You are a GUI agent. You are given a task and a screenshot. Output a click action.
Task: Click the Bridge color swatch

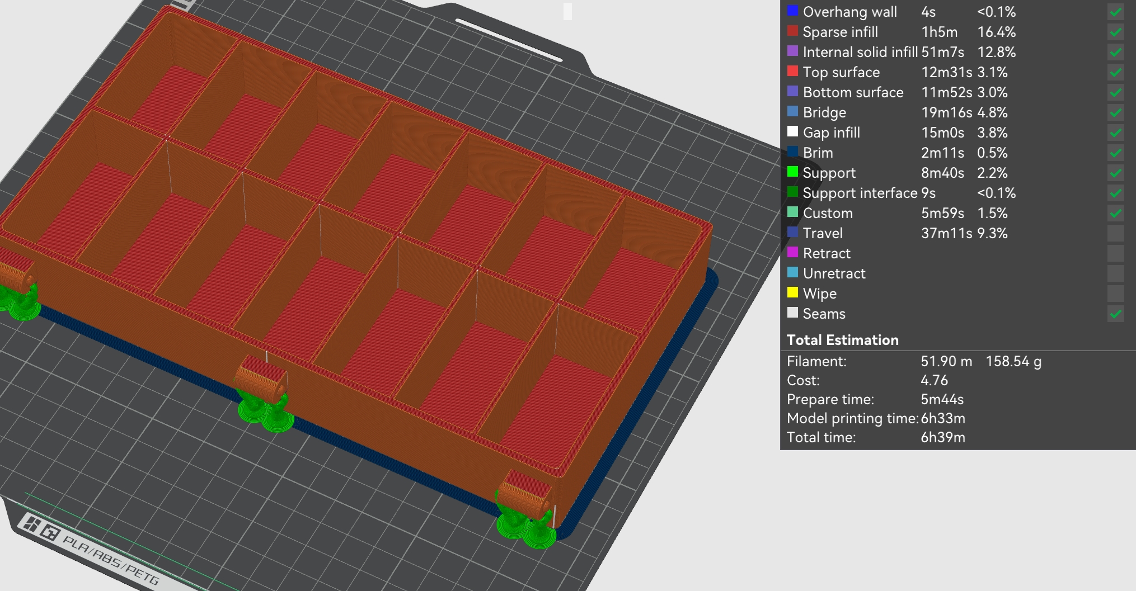793,112
